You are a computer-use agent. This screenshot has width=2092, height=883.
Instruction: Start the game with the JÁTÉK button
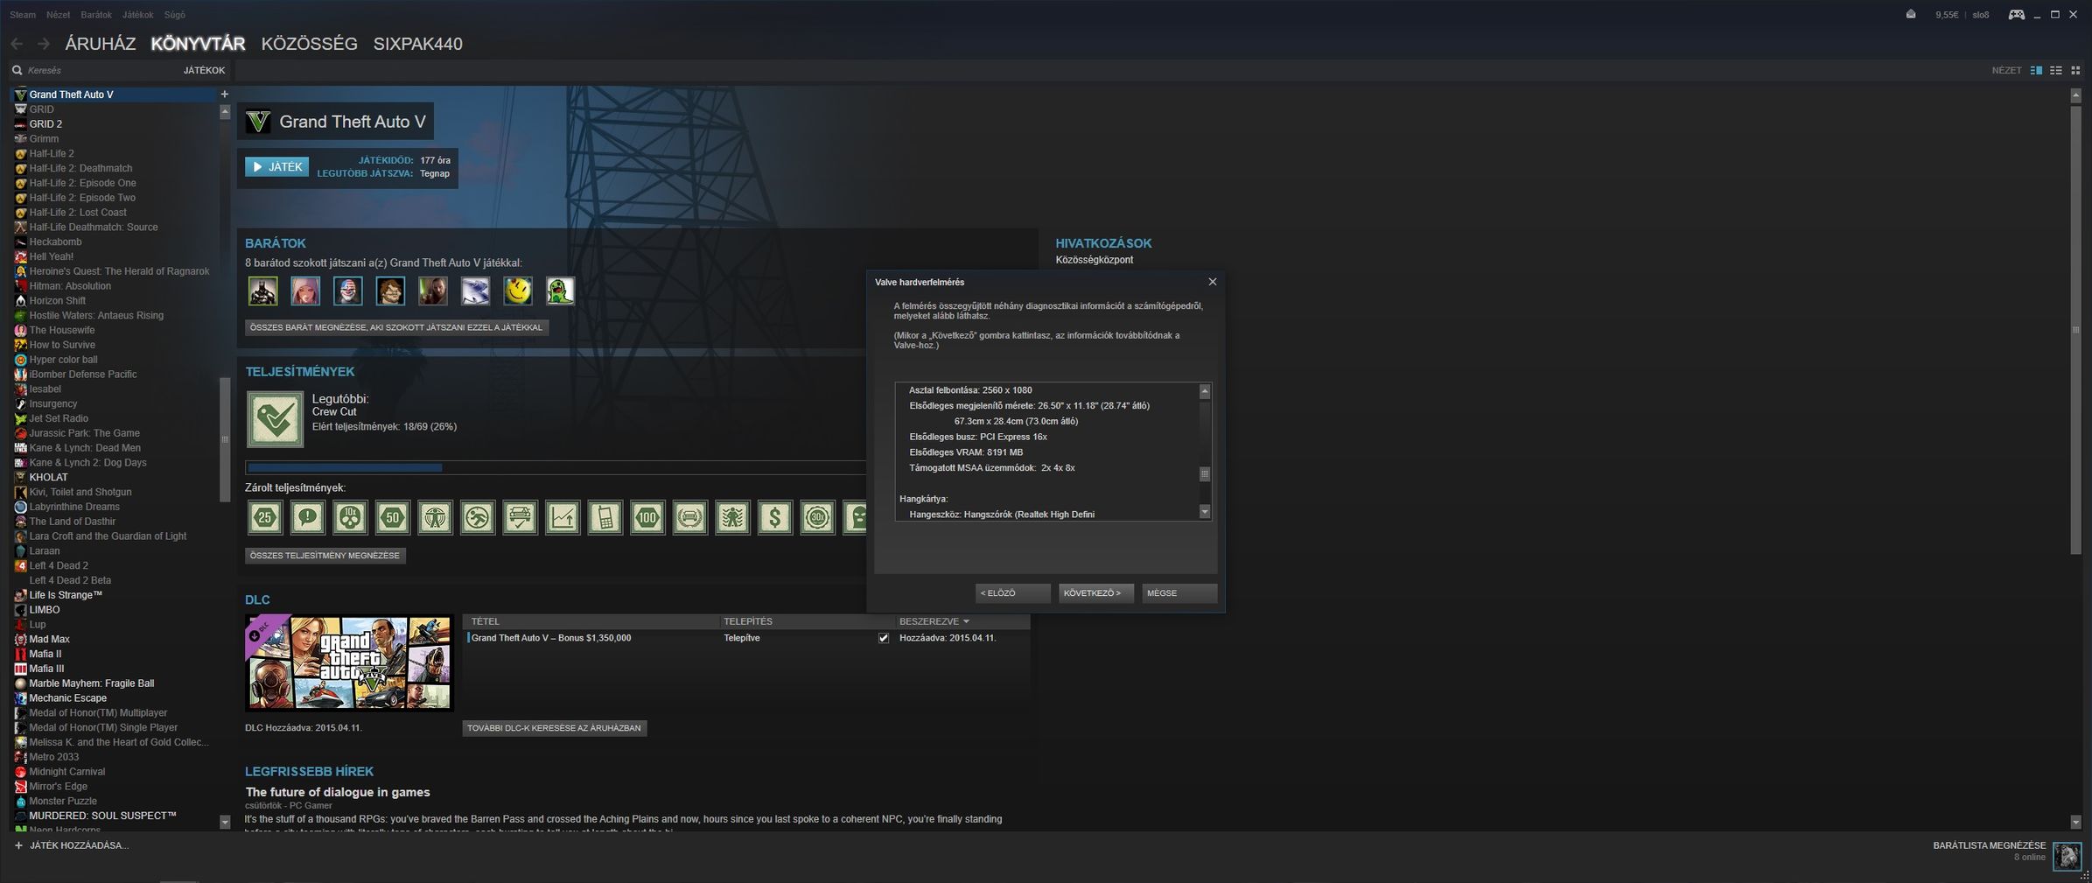[x=276, y=166]
